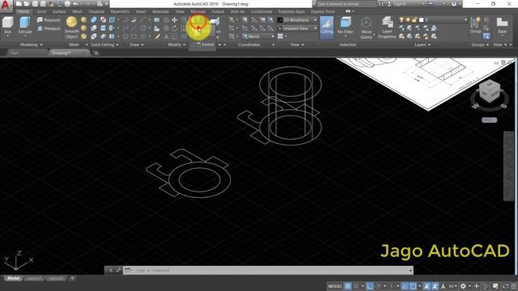
Task: Open command line history arrow
Action: point(410,270)
